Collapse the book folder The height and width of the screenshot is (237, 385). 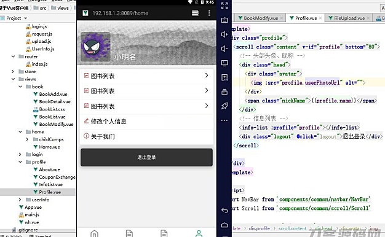coord(20,87)
